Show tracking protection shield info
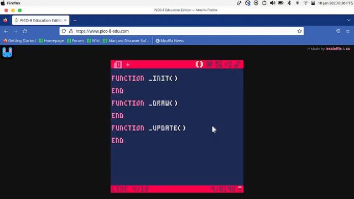The image size is (354, 199). pos(64,31)
